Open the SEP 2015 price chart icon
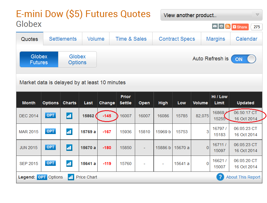The image size is (267, 203). 69,164
